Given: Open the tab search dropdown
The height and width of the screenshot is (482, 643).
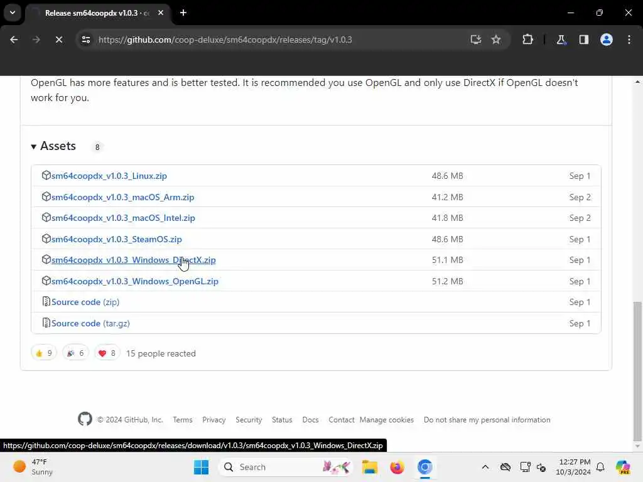Looking at the screenshot, I should pyautogui.click(x=13, y=13).
